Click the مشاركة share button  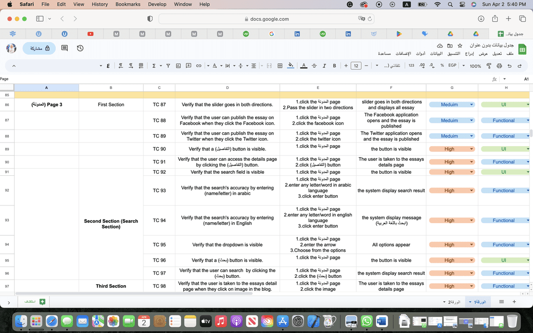click(x=39, y=48)
